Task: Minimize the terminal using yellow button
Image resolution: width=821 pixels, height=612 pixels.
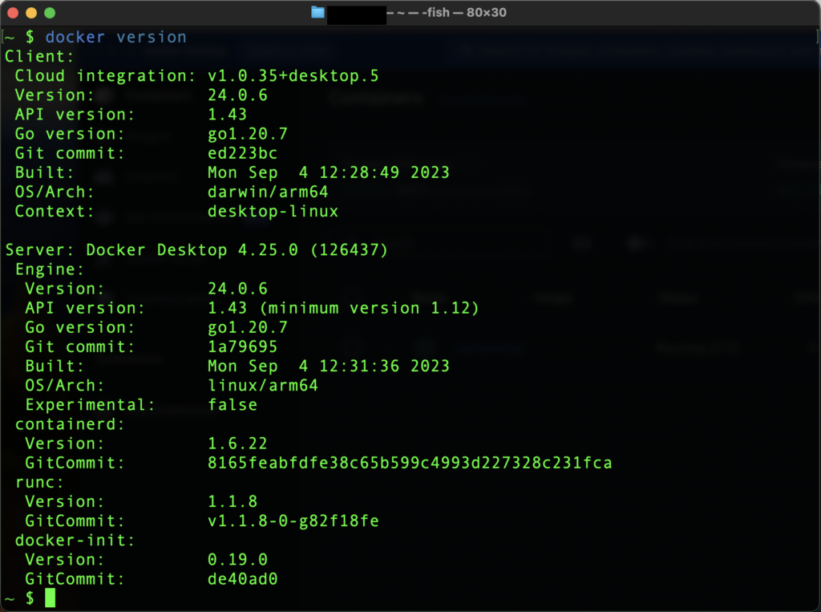Action: point(31,13)
